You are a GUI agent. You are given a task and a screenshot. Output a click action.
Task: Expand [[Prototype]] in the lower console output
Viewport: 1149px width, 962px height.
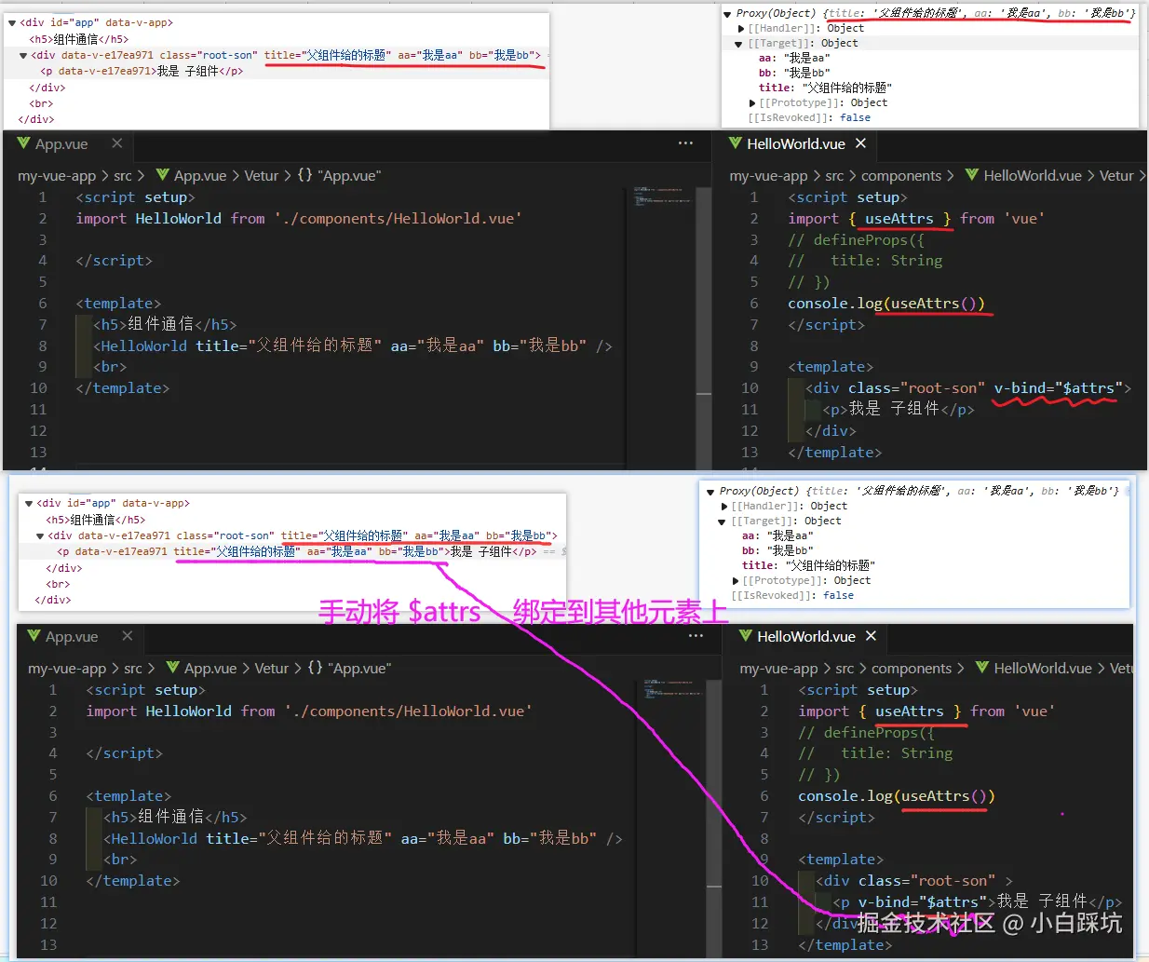(x=735, y=581)
